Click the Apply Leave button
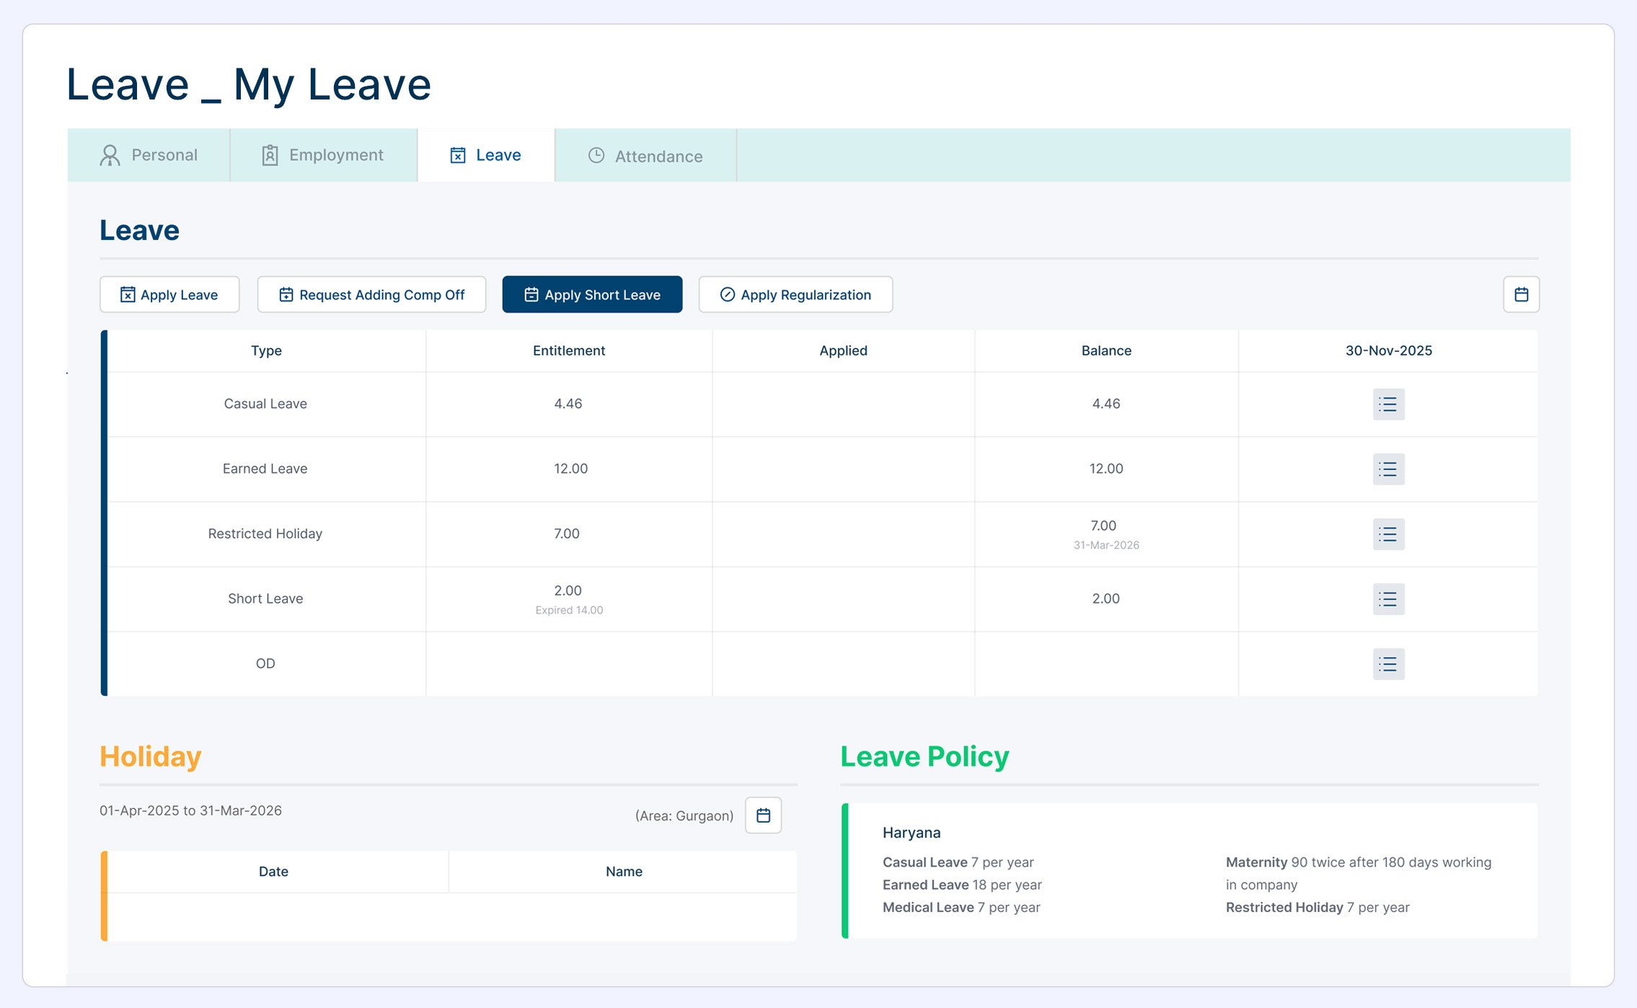Screen dimensions: 1637x1008 [169, 294]
